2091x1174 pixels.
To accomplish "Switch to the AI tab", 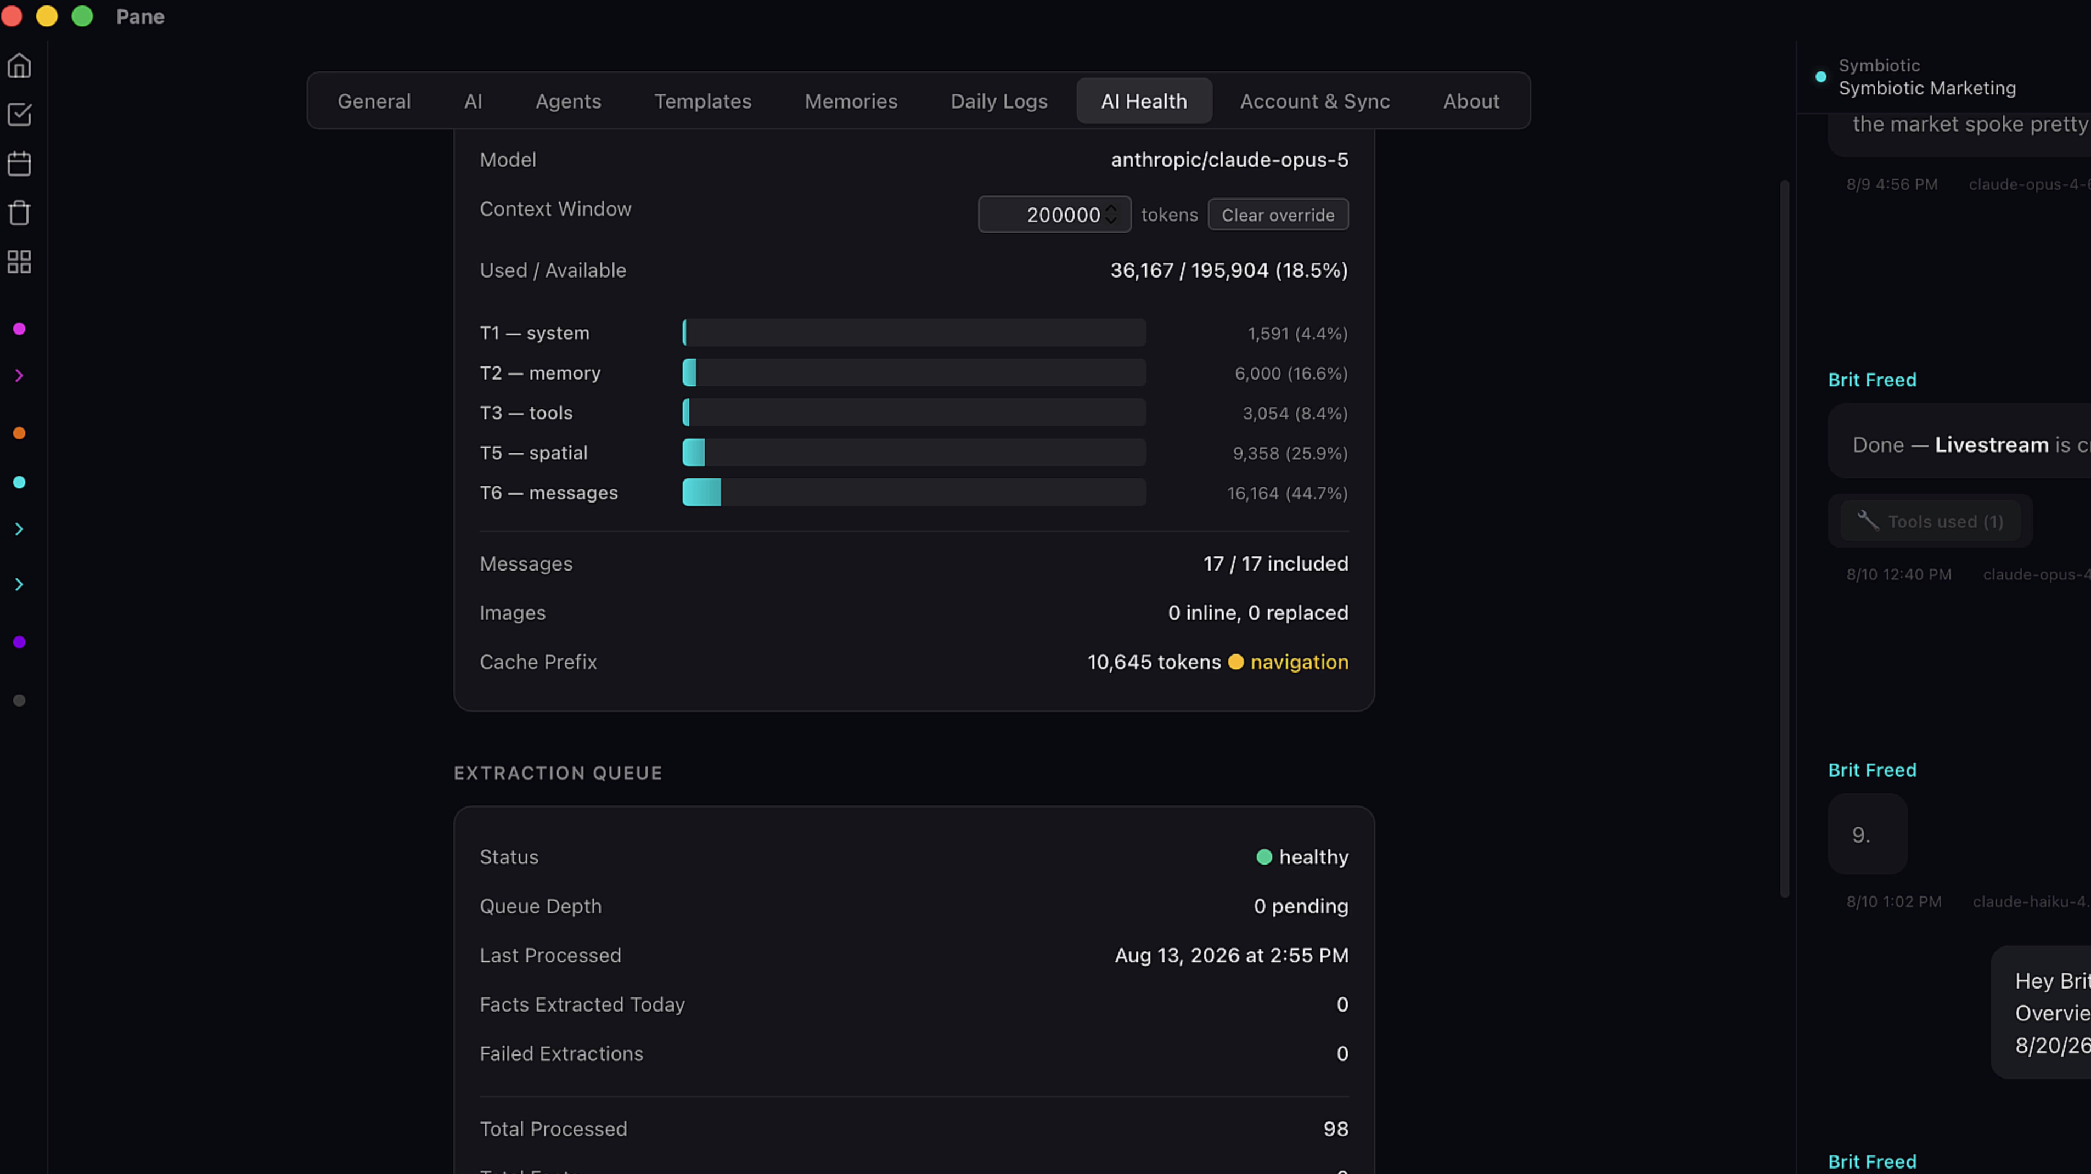I will click(473, 101).
